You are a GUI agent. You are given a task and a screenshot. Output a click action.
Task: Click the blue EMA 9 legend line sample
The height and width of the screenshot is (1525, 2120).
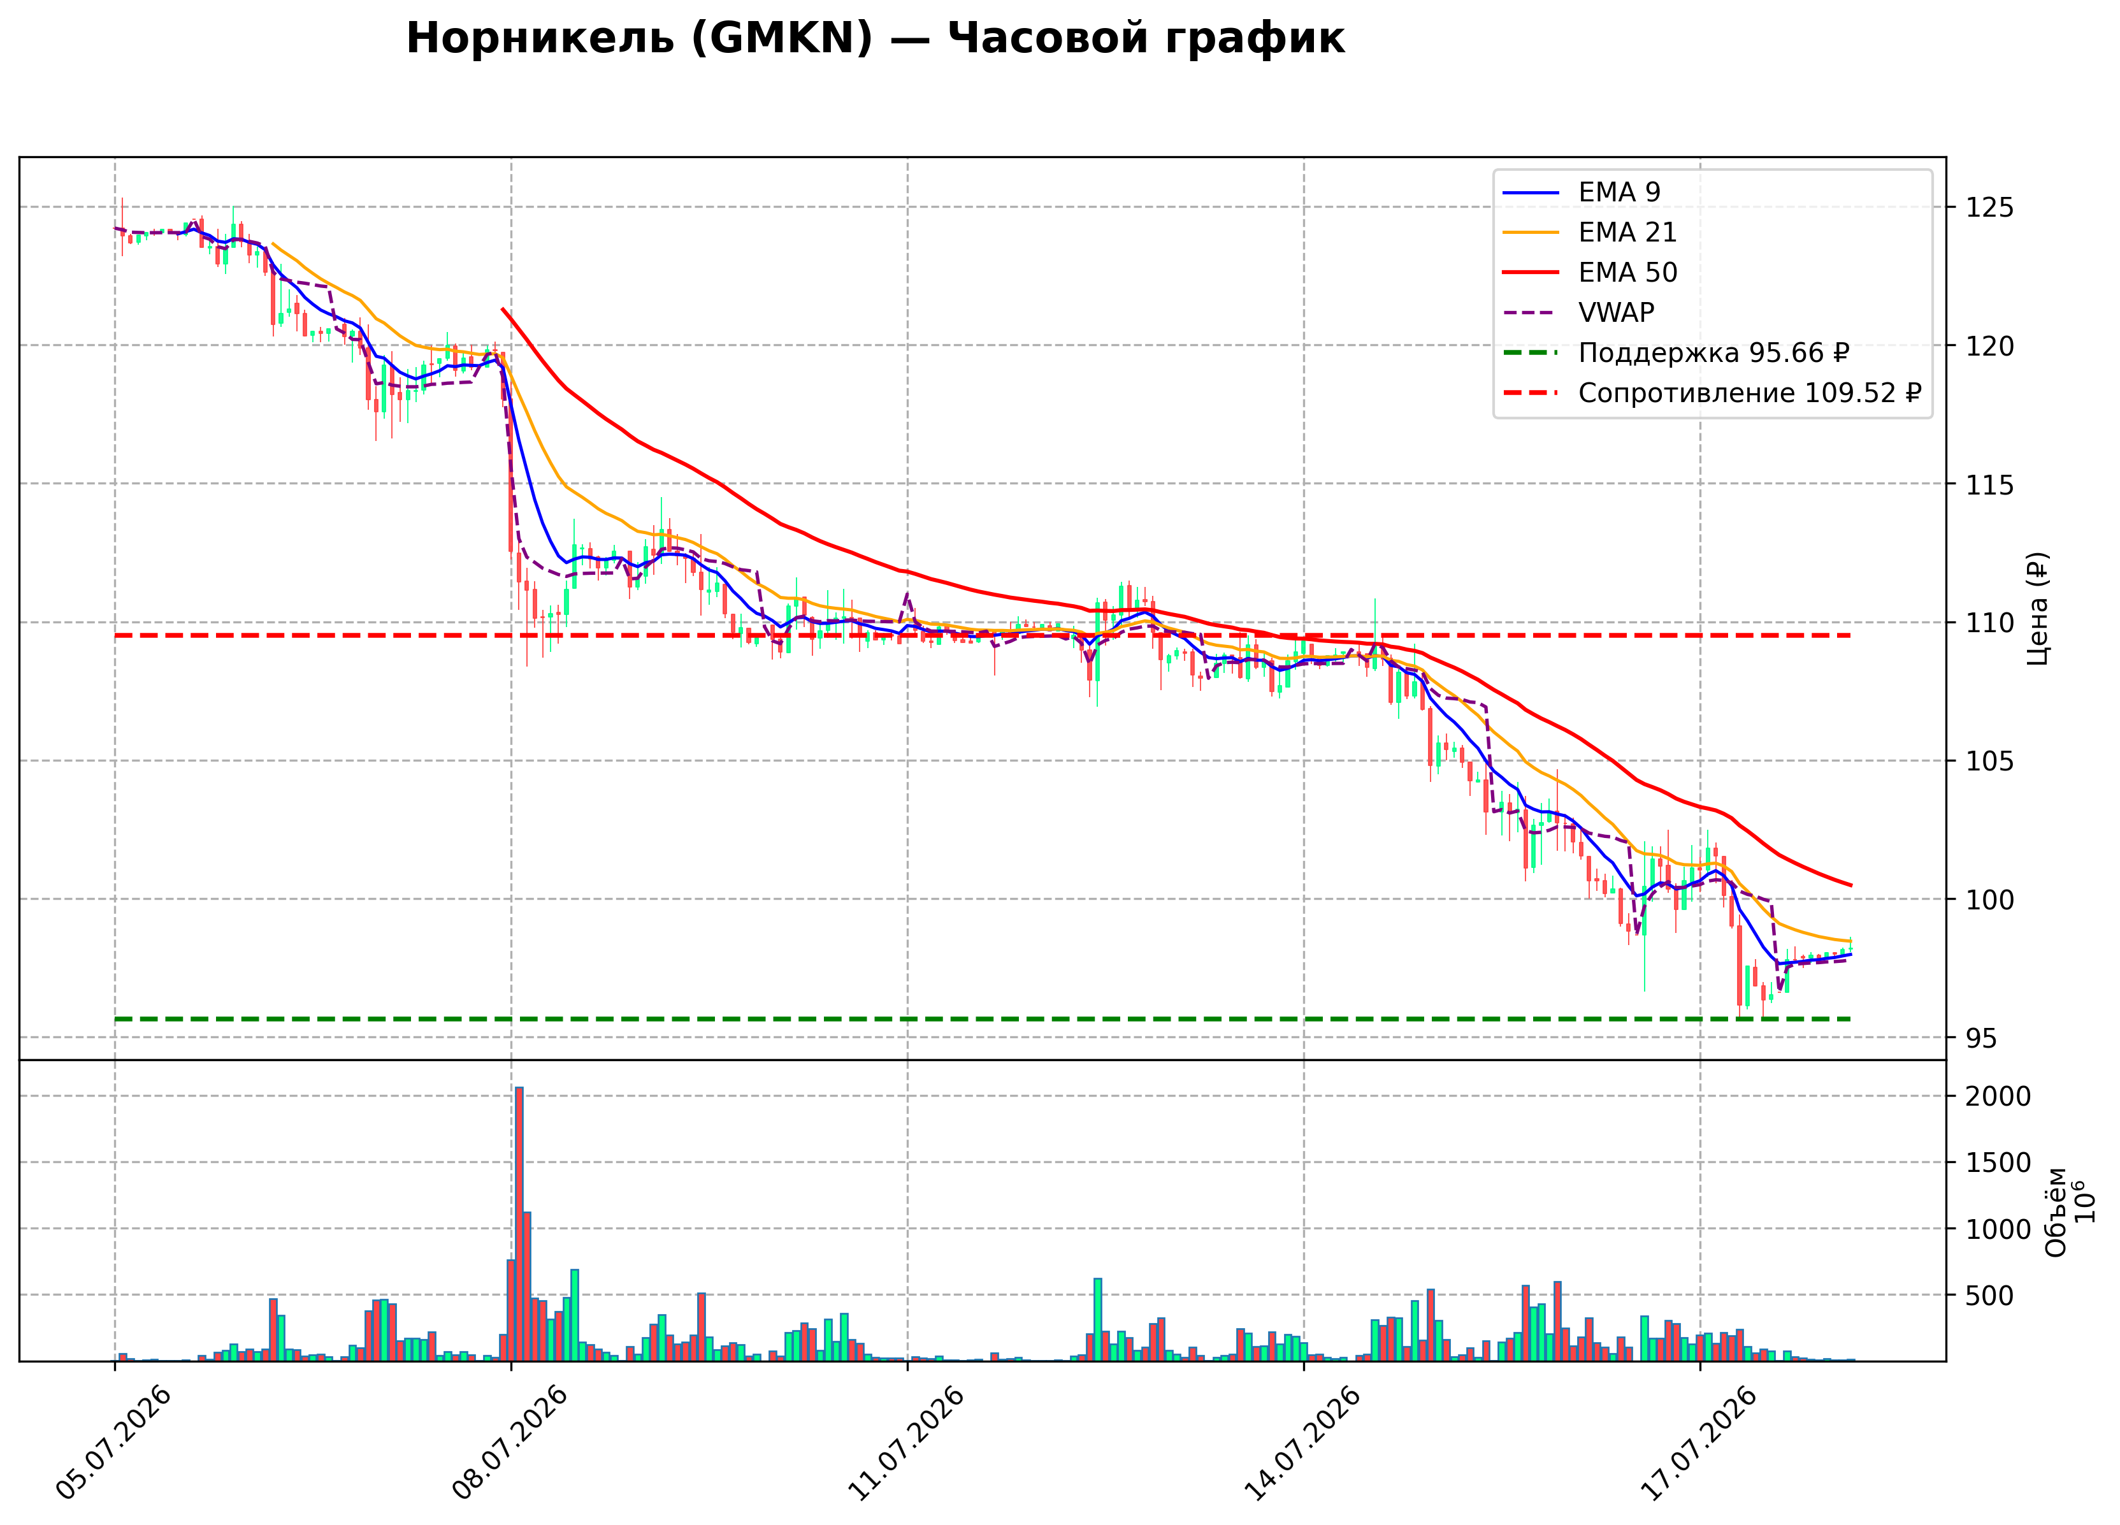click(1531, 192)
